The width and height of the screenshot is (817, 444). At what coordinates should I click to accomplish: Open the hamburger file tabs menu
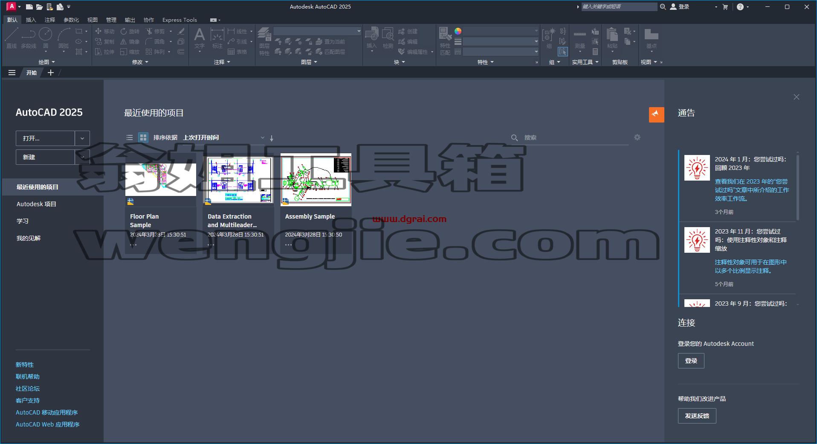point(12,73)
